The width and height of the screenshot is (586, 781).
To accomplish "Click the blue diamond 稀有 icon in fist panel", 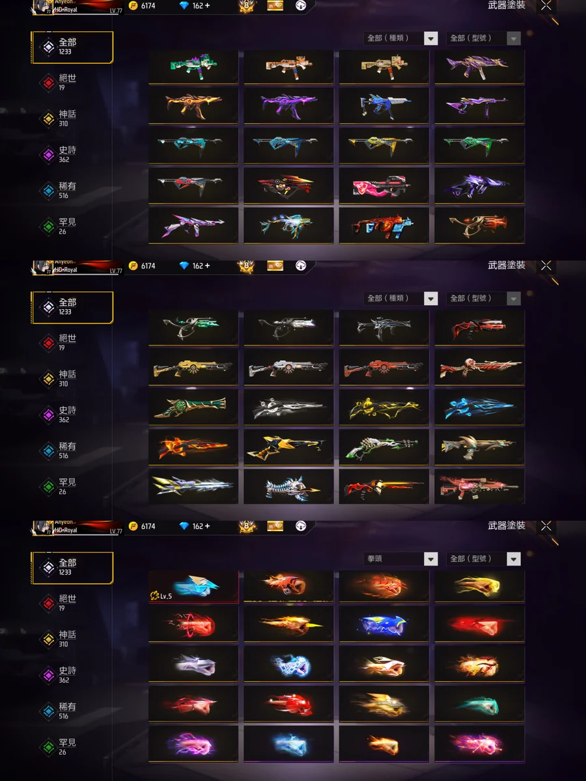I will 48,711.
